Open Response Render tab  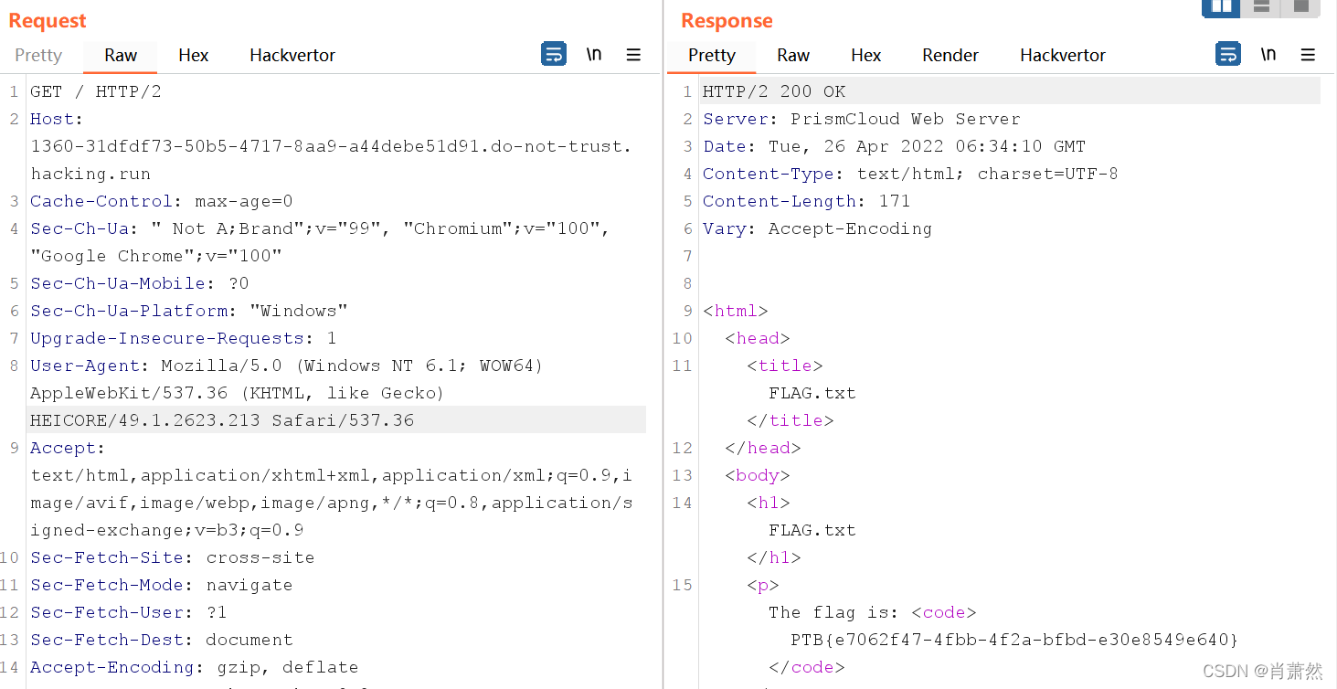[x=950, y=55]
